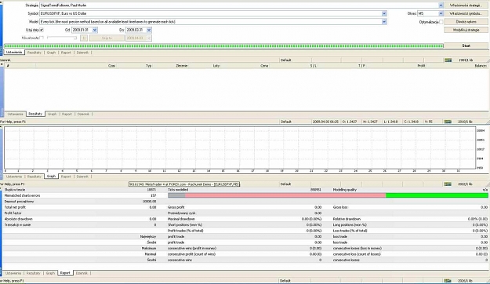This screenshot has width=490, height=284.
Task: Open the Symbol dropdown list
Action: 384,13
